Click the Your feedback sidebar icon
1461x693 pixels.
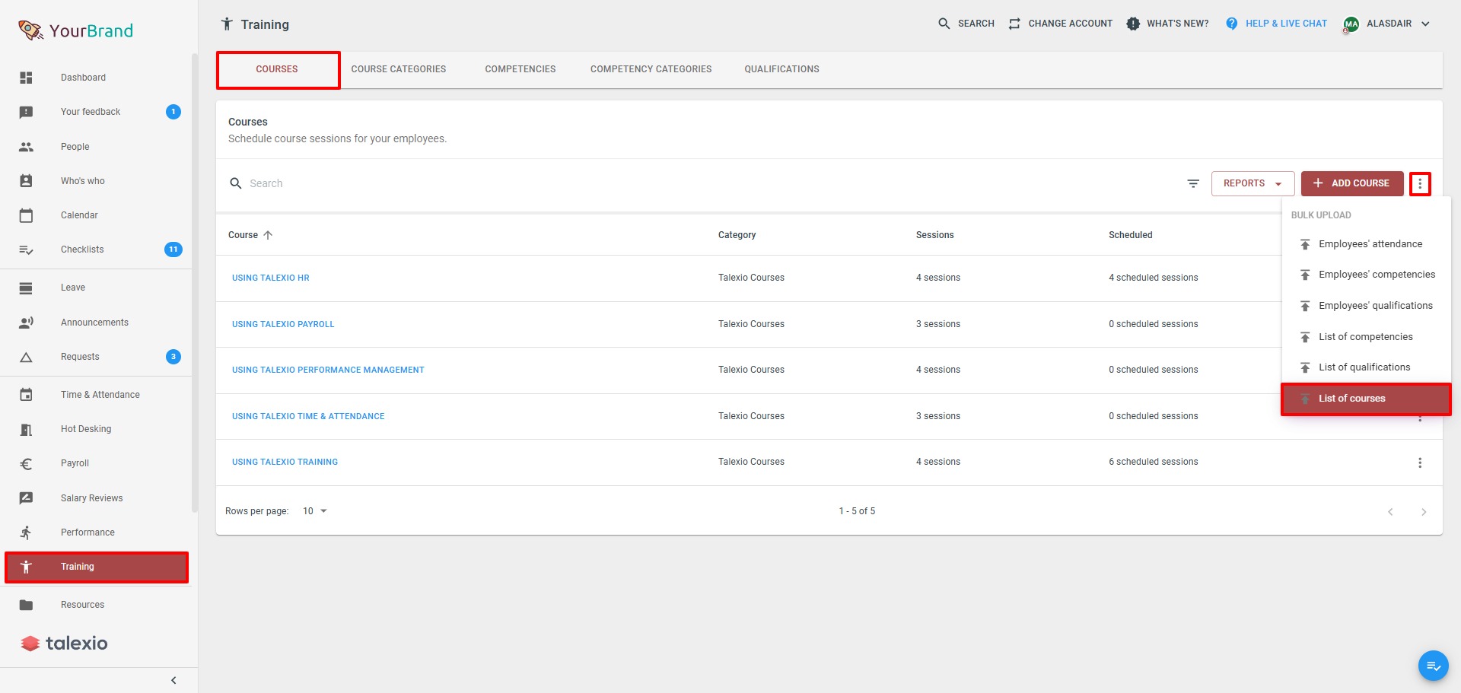click(x=26, y=112)
